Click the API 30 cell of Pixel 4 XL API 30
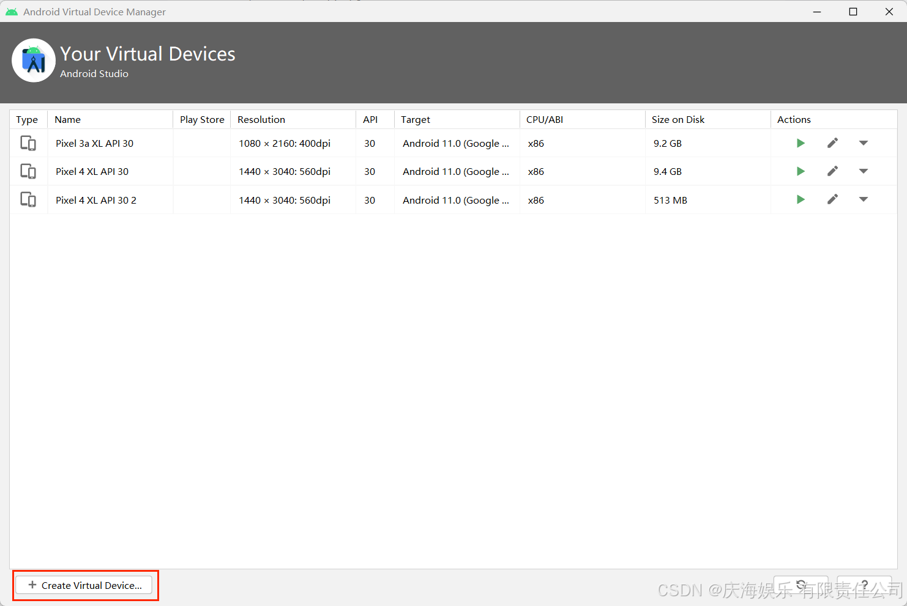 pyautogui.click(x=375, y=171)
